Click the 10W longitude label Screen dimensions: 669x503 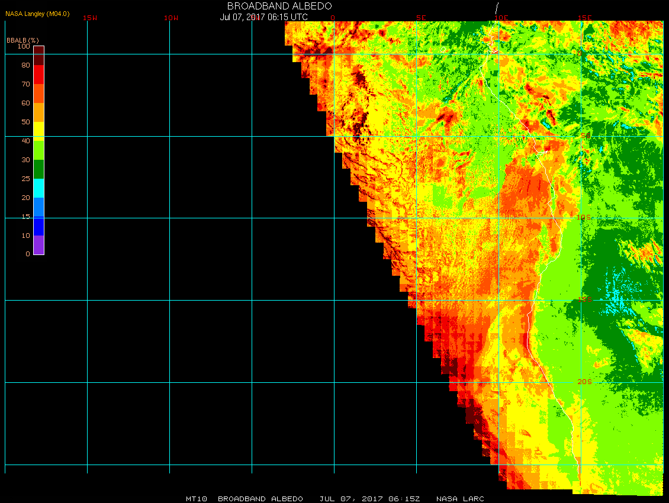(171, 18)
